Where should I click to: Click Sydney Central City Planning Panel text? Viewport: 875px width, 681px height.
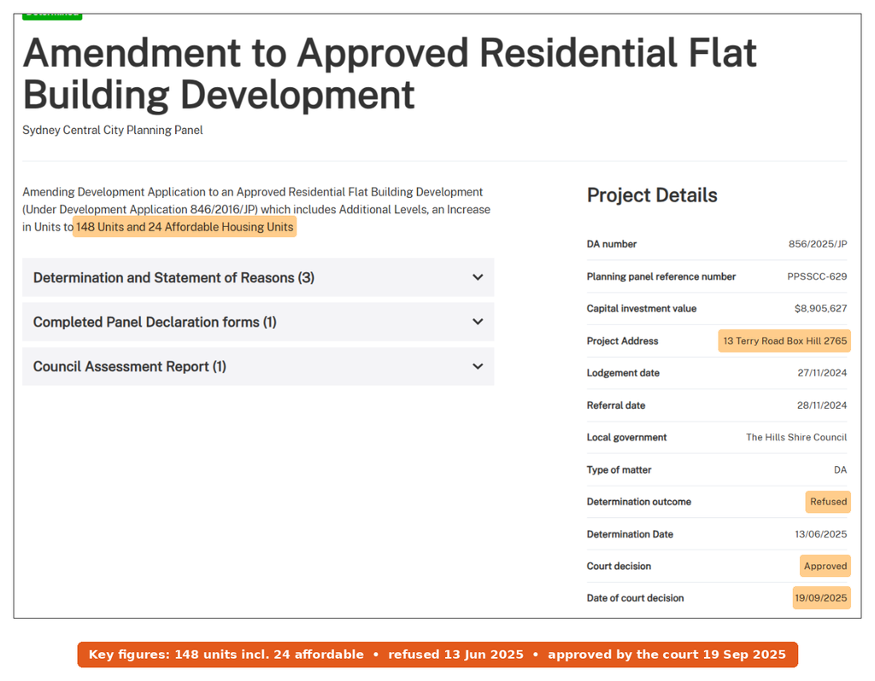click(112, 130)
